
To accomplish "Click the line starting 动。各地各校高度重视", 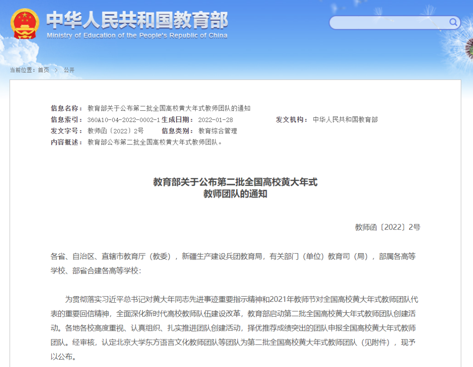I will point(233,328).
